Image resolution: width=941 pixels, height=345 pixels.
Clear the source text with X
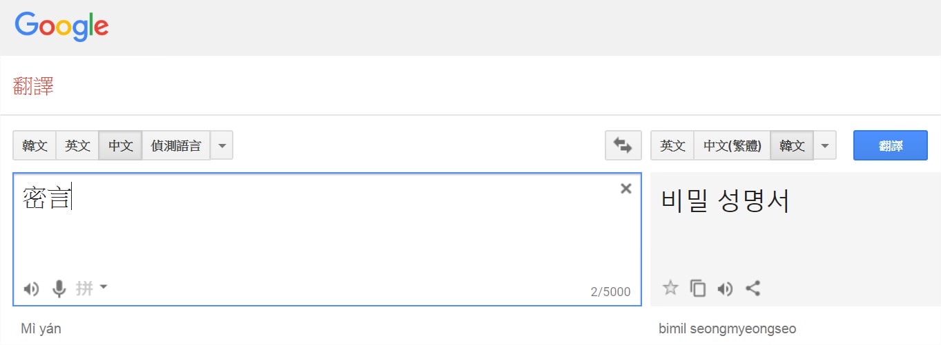tap(625, 189)
